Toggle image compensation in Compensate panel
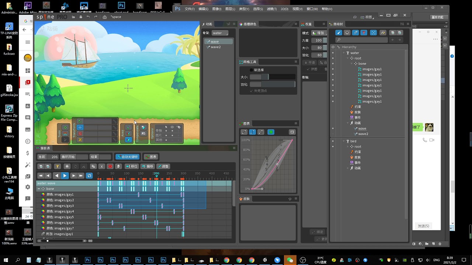 [143, 134]
